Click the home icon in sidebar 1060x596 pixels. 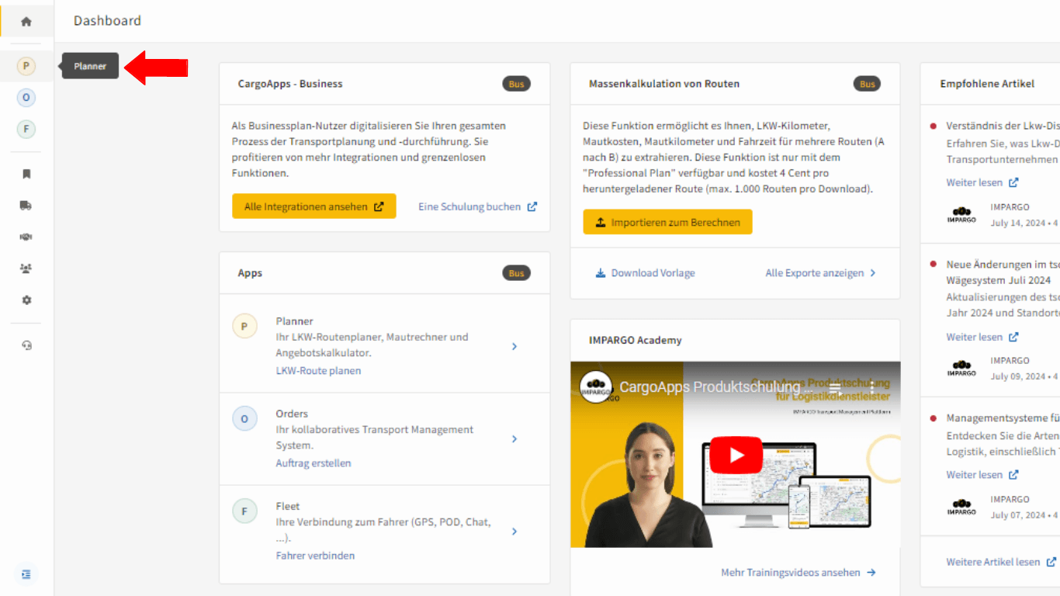[x=26, y=22]
